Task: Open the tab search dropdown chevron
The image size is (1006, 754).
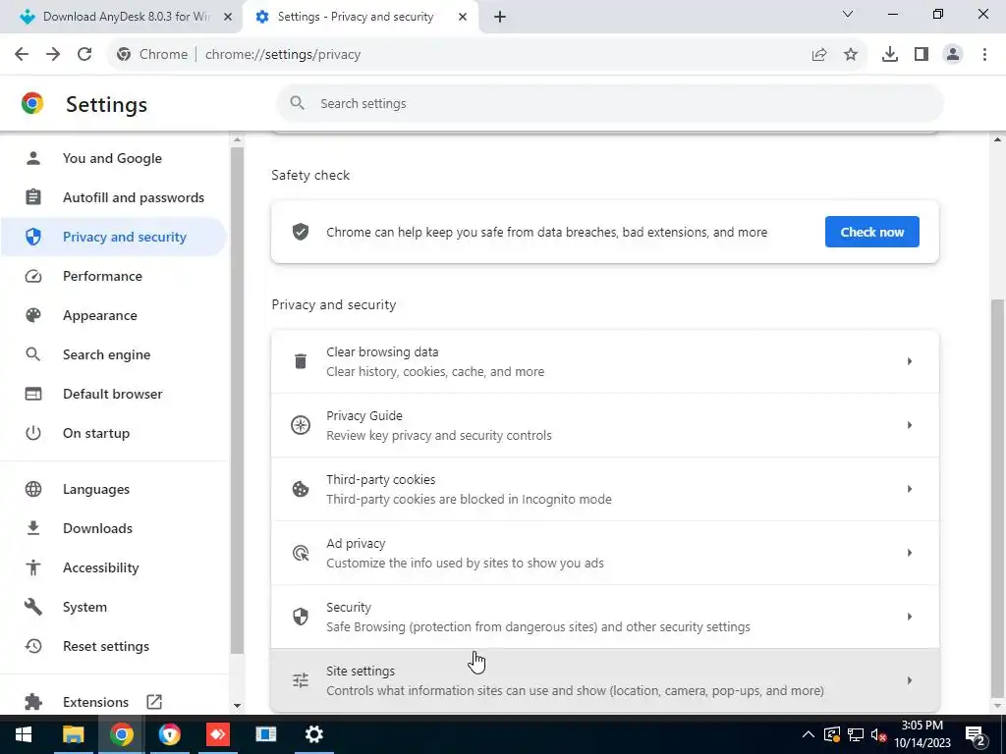Action: [848, 14]
